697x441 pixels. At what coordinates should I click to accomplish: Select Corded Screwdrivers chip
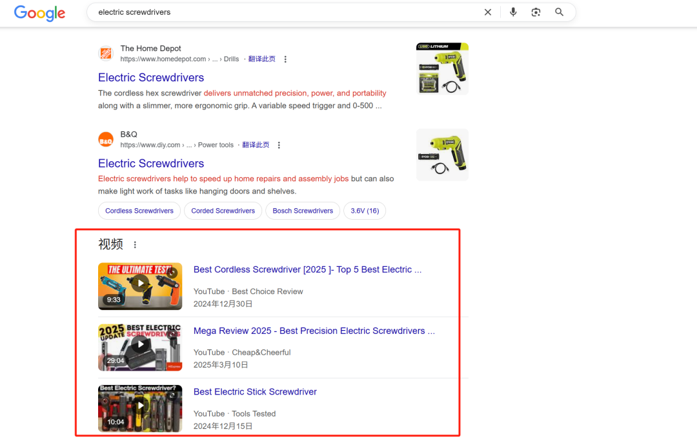pos(223,211)
